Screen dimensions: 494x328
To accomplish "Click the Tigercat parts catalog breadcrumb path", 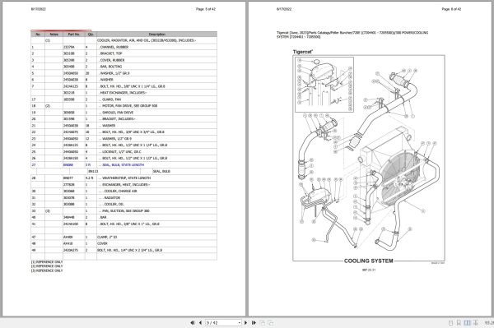I will pyautogui.click(x=352, y=35).
